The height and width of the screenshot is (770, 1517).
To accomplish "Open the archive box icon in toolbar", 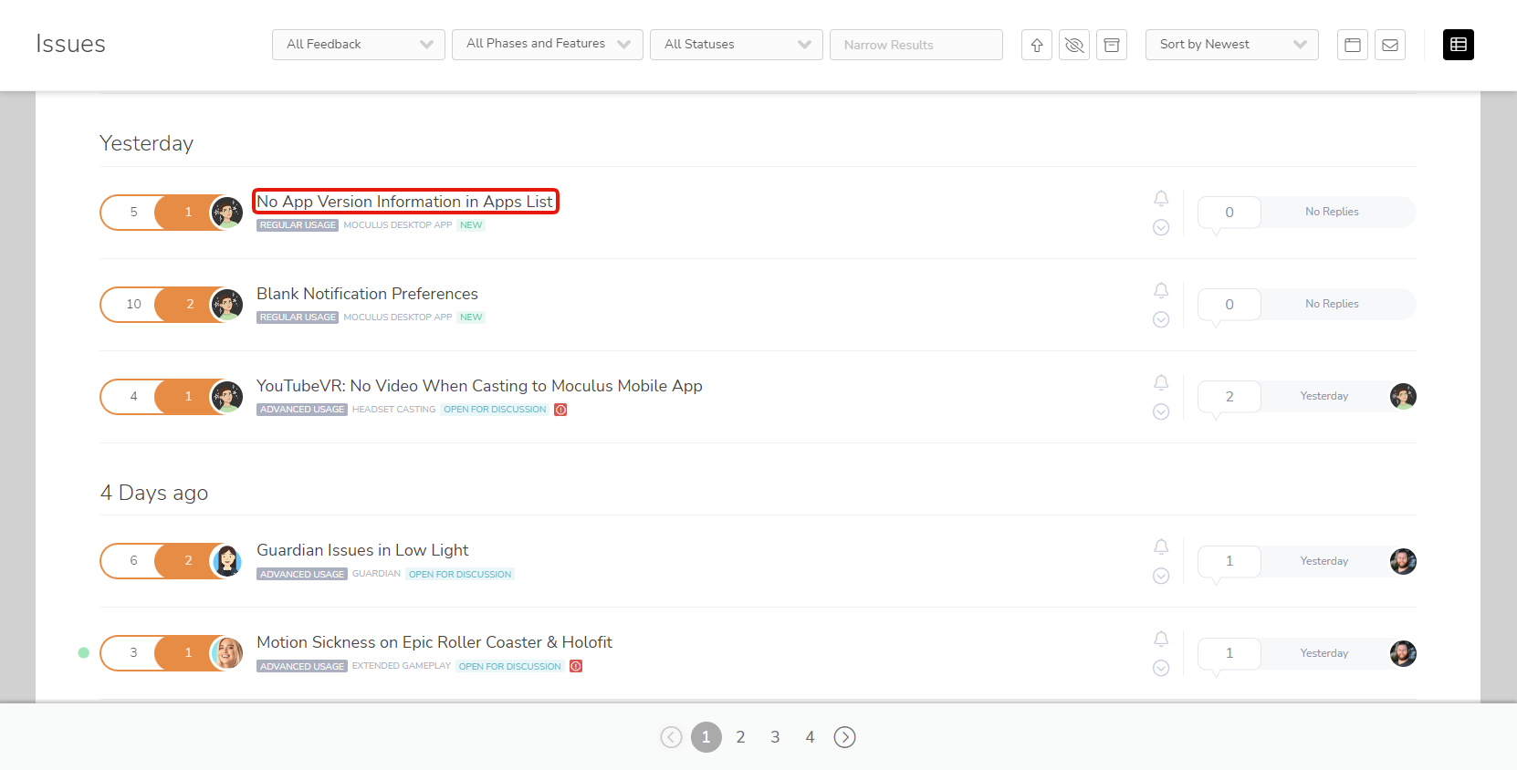I will (1112, 45).
